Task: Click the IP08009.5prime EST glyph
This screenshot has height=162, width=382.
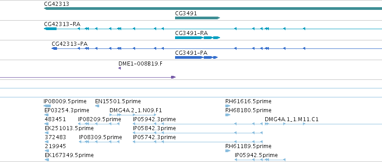Action: (x=47, y=106)
